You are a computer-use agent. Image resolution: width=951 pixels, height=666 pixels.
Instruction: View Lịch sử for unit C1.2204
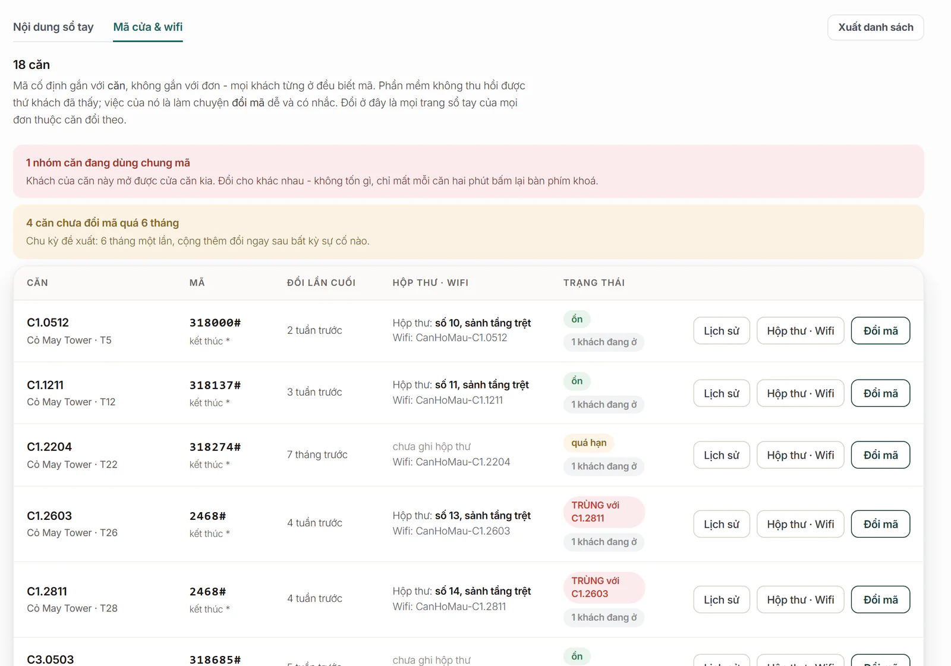(722, 455)
